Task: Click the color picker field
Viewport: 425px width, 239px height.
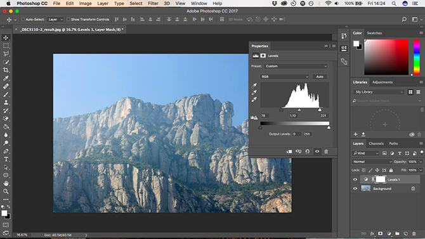Action: [x=386, y=57]
